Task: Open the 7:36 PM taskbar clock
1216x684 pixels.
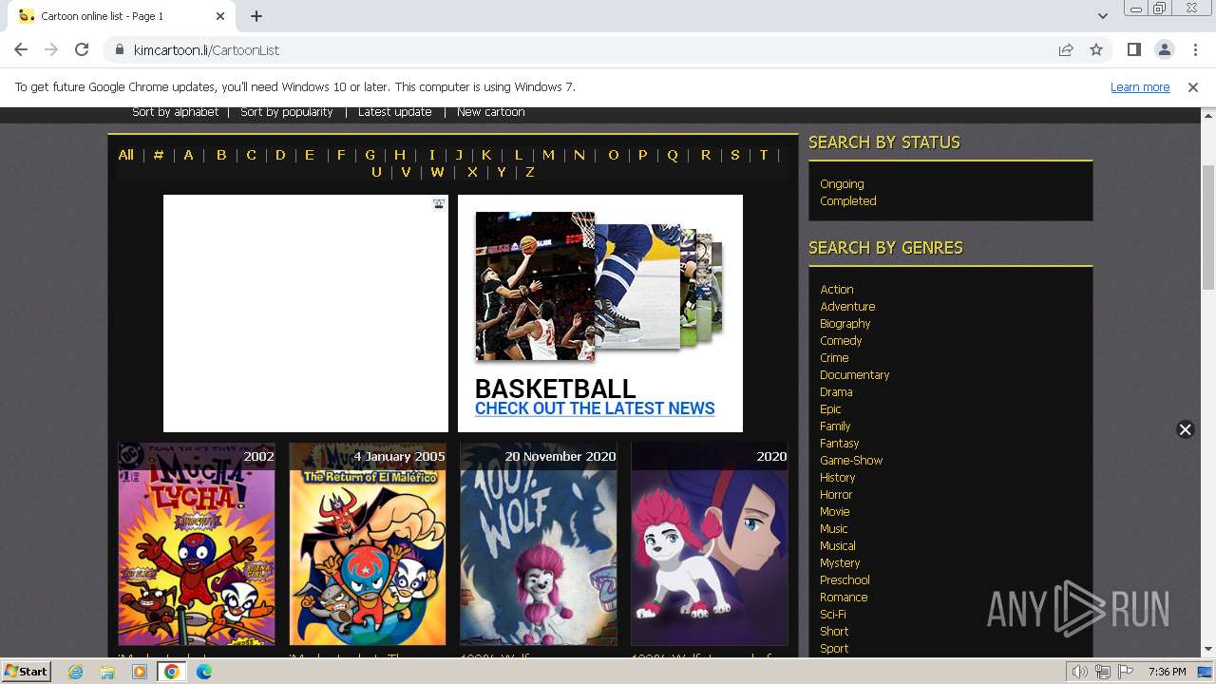Action: point(1167,672)
